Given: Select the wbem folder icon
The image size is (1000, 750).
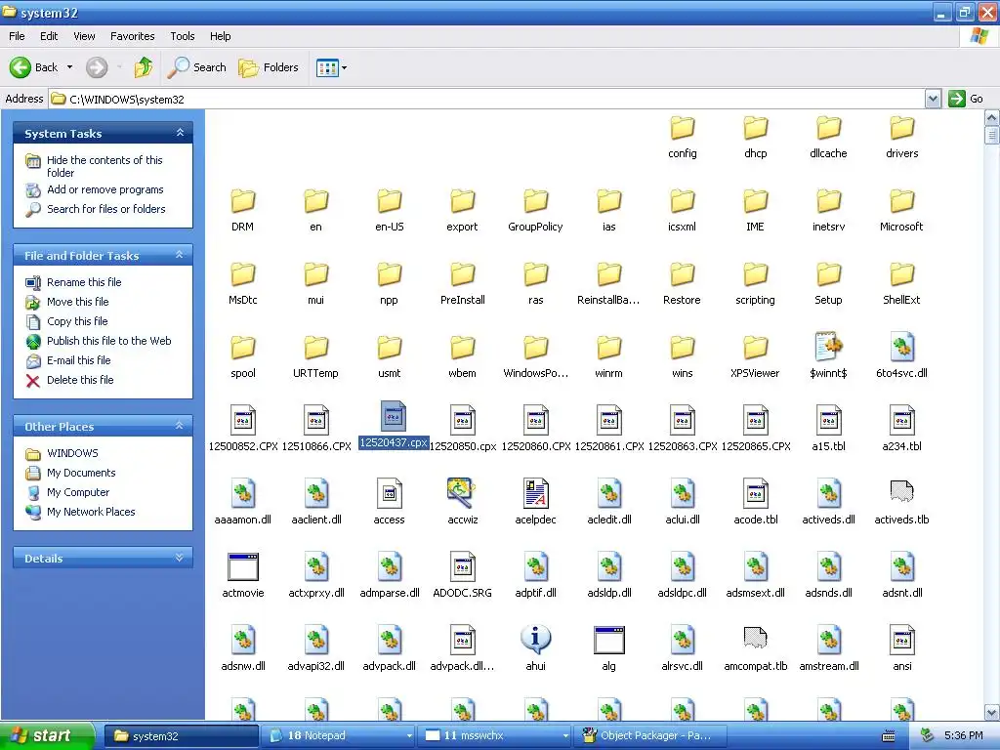Looking at the screenshot, I should [462, 349].
